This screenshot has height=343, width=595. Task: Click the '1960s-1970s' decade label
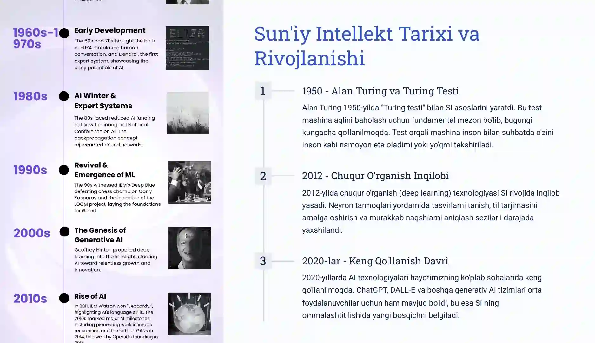point(36,38)
